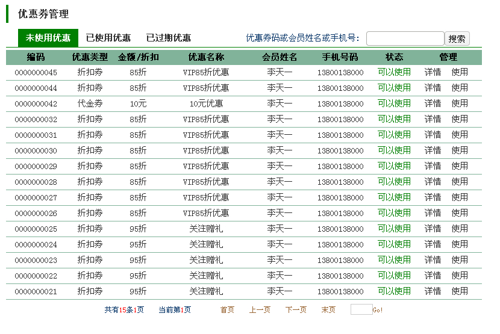Click the 上一页 pagination link
This screenshot has width=500, height=334.
[260, 310]
